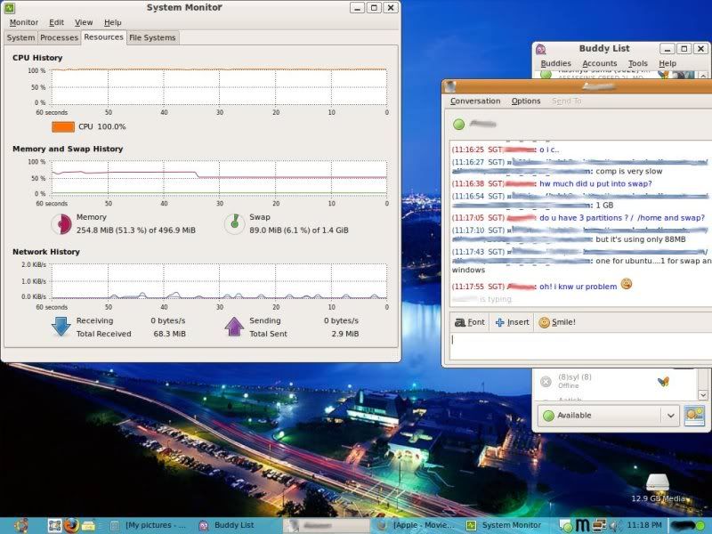Open the Help menu in System Monitor
This screenshot has height=534, width=712.
pyautogui.click(x=113, y=22)
